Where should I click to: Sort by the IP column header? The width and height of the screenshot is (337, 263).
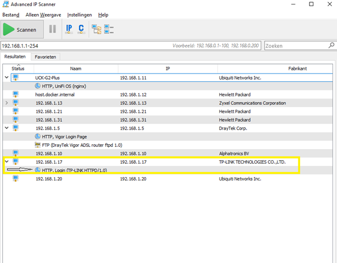pyautogui.click(x=168, y=68)
